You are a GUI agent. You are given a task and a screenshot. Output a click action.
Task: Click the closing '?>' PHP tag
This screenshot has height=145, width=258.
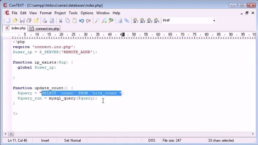(x=15, y=114)
